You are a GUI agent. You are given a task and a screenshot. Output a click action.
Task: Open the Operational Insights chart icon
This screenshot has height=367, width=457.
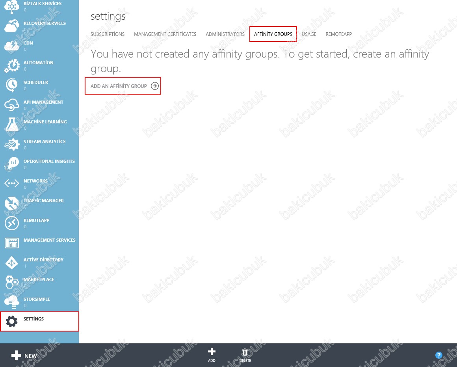12,164
